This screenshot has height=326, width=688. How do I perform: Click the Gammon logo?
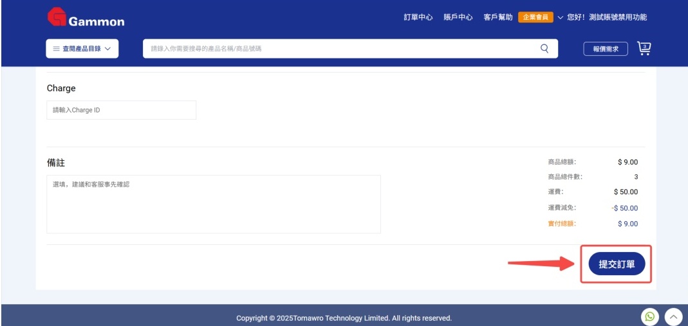coord(86,18)
